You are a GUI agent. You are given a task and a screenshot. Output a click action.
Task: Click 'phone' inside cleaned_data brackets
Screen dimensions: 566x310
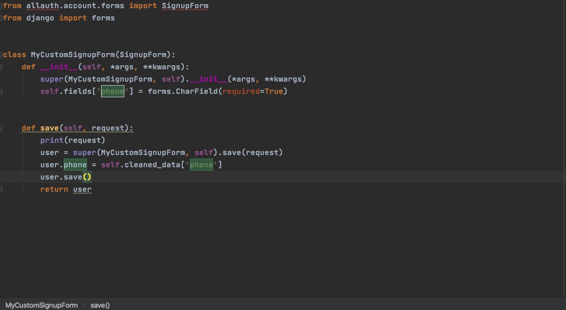(x=201, y=165)
